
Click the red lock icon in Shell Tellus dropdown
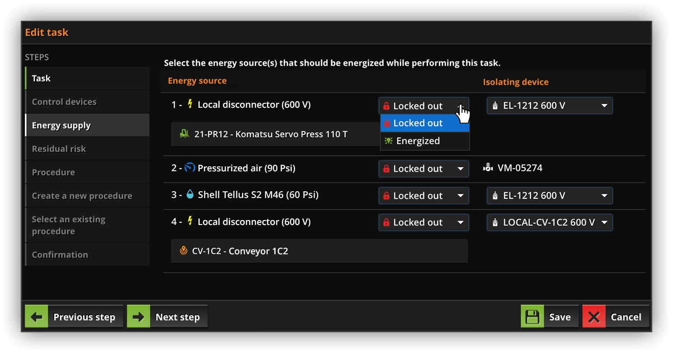(x=386, y=196)
